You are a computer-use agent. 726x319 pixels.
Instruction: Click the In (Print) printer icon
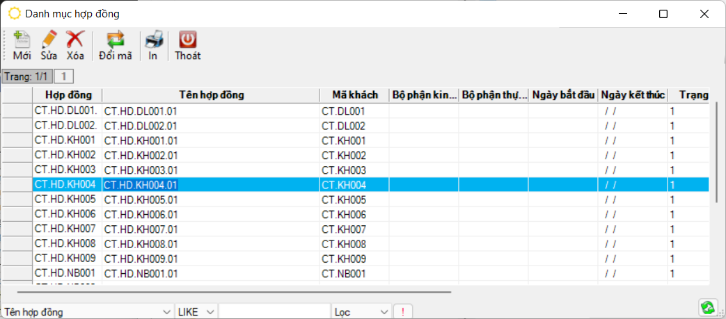[x=153, y=40]
